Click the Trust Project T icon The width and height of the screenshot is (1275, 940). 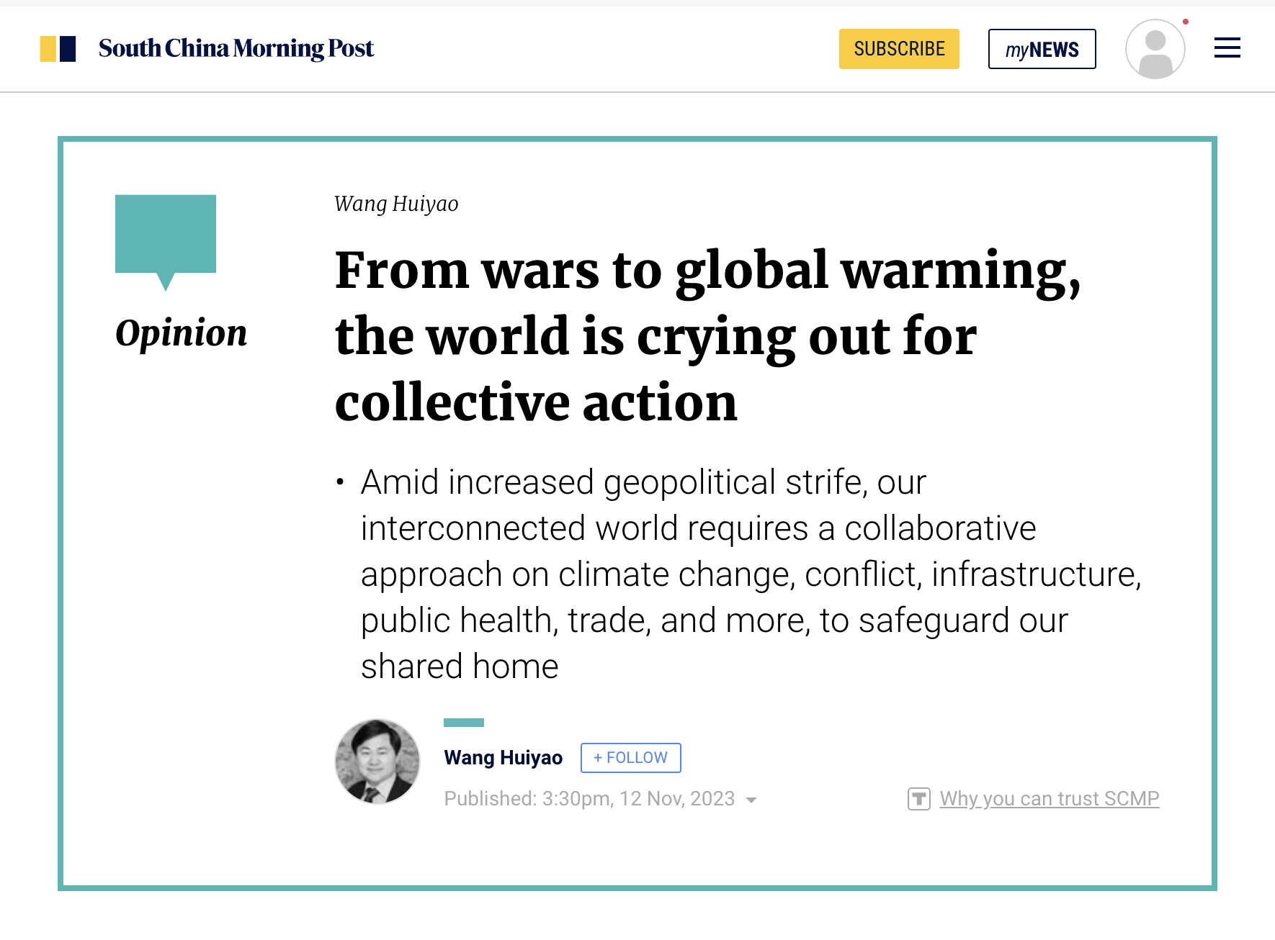918,799
